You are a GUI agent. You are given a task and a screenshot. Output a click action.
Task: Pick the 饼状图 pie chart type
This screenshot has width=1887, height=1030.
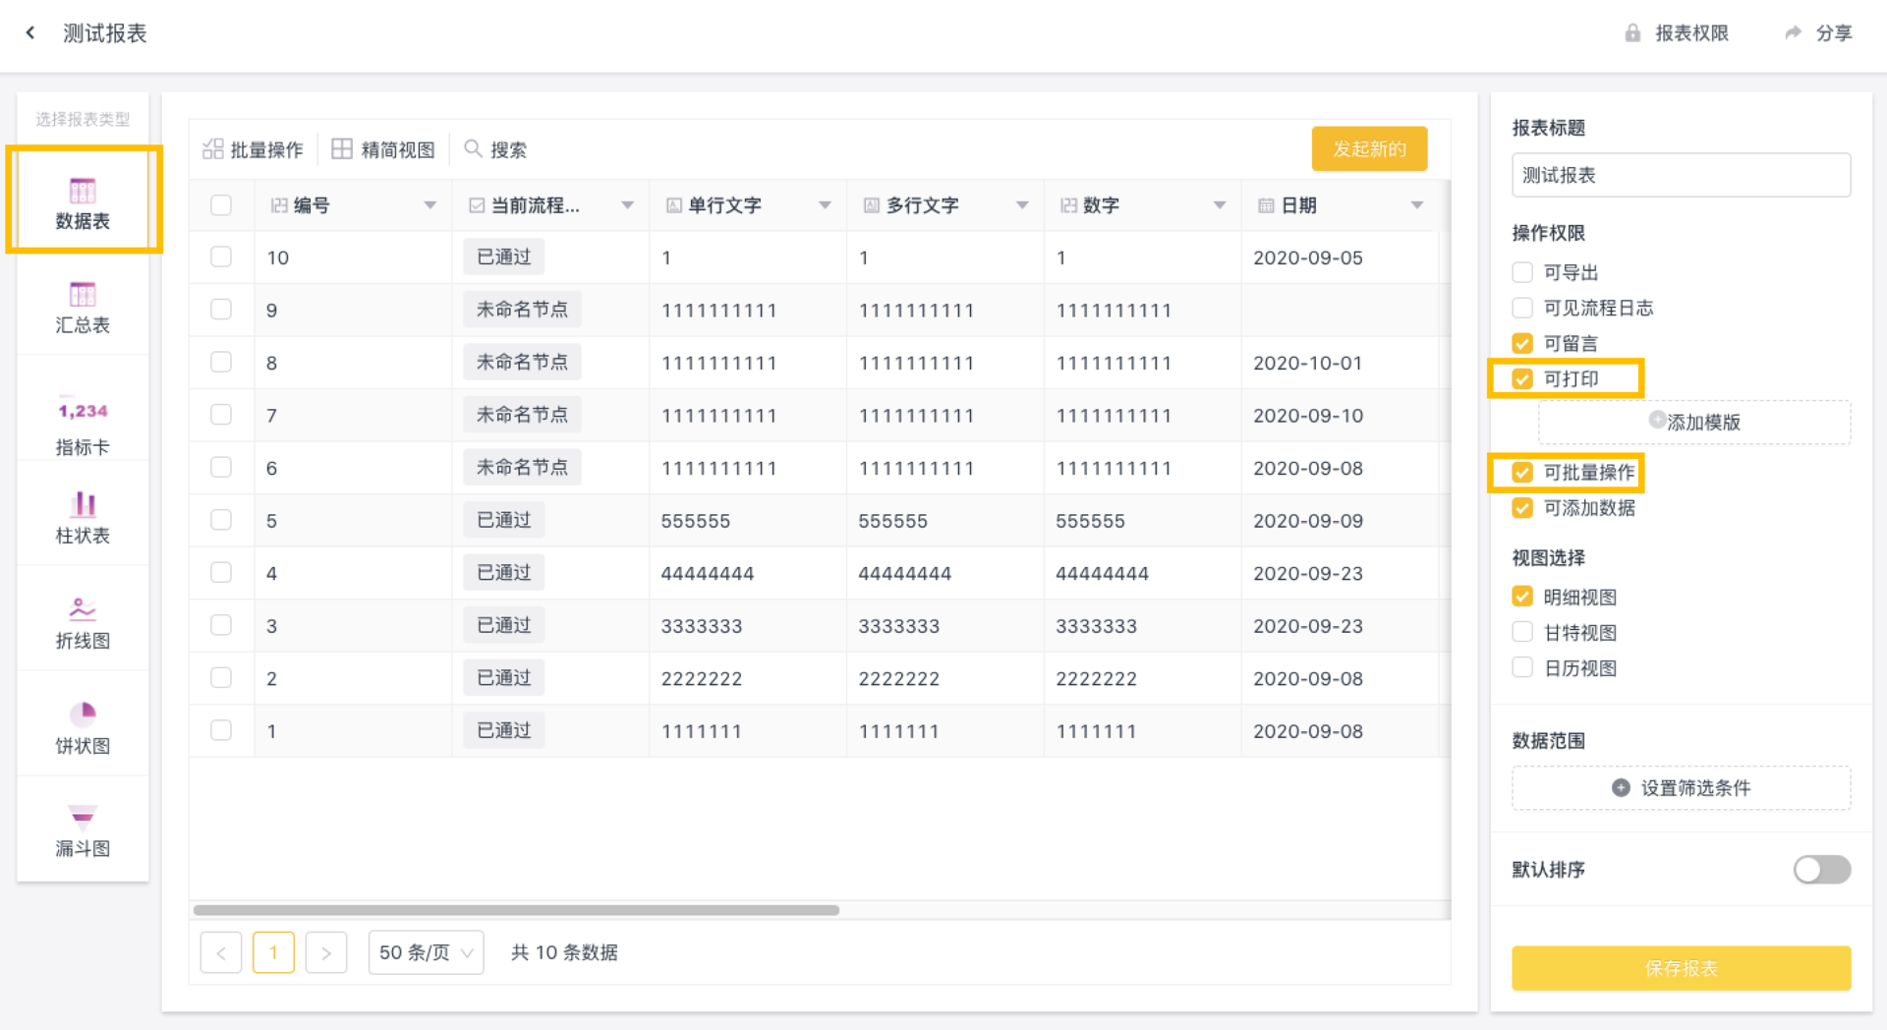83,728
